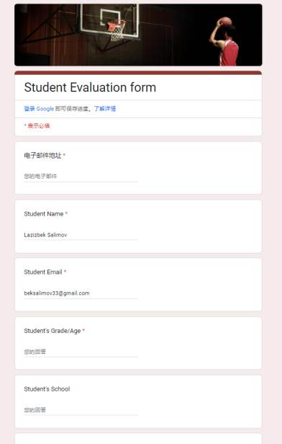Click the partially visible card at the bottom
The height and width of the screenshot is (444, 282).
point(138,439)
